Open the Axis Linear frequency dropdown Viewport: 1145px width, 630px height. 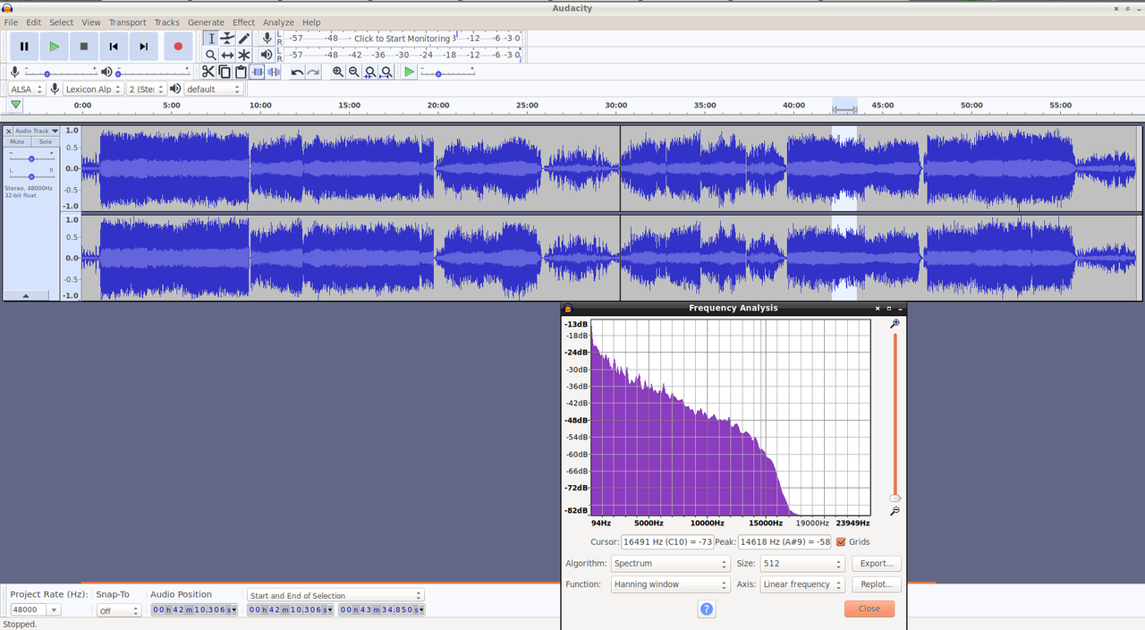(802, 584)
